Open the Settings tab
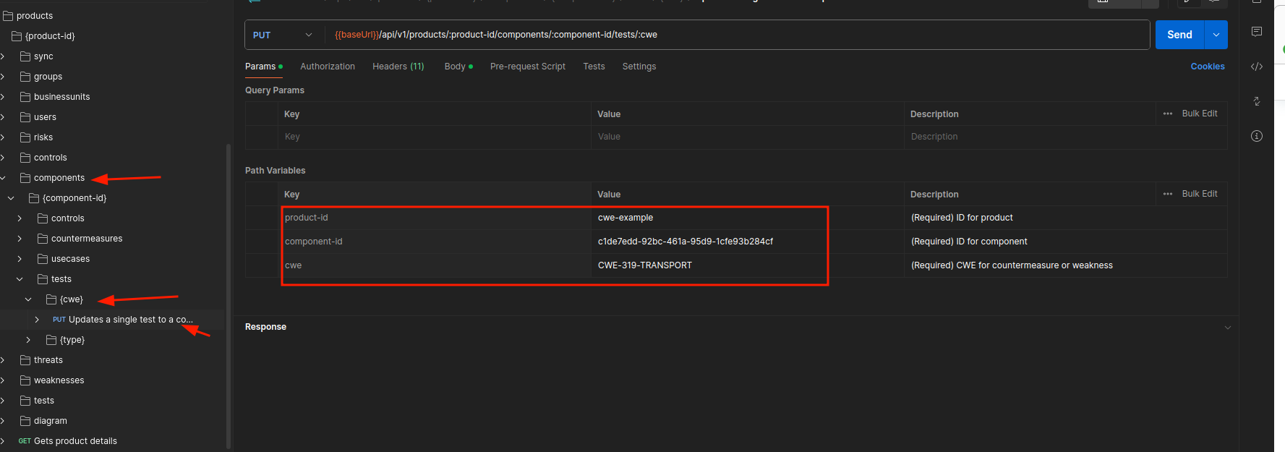Screen dimensions: 1285x452 (x=639, y=67)
